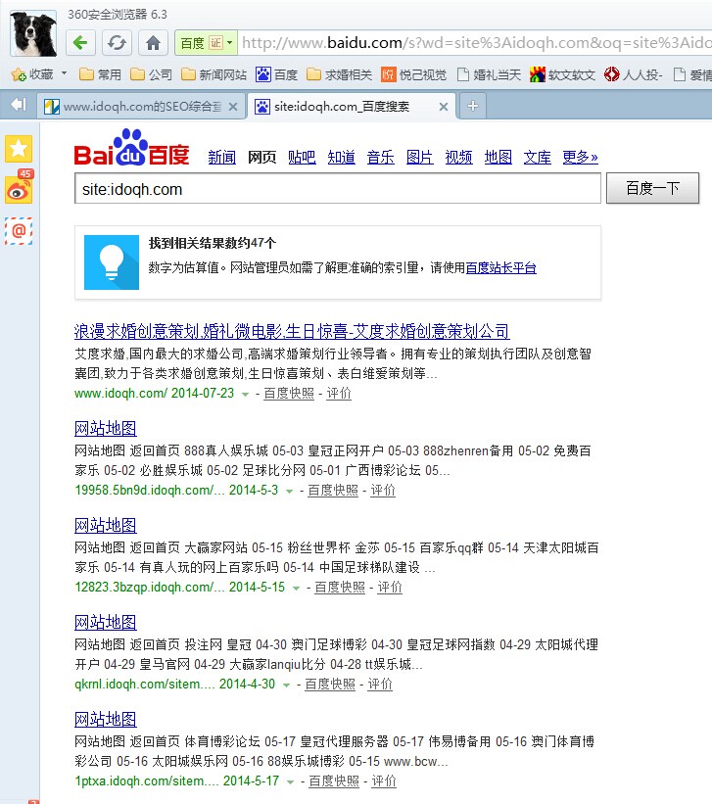
Task: Click the 收藏 star icon in bookmarks bar
Action: [19, 74]
